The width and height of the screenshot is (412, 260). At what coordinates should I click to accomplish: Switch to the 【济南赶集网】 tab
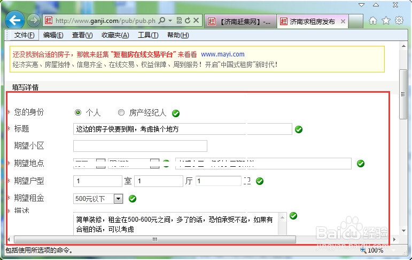click(x=240, y=21)
